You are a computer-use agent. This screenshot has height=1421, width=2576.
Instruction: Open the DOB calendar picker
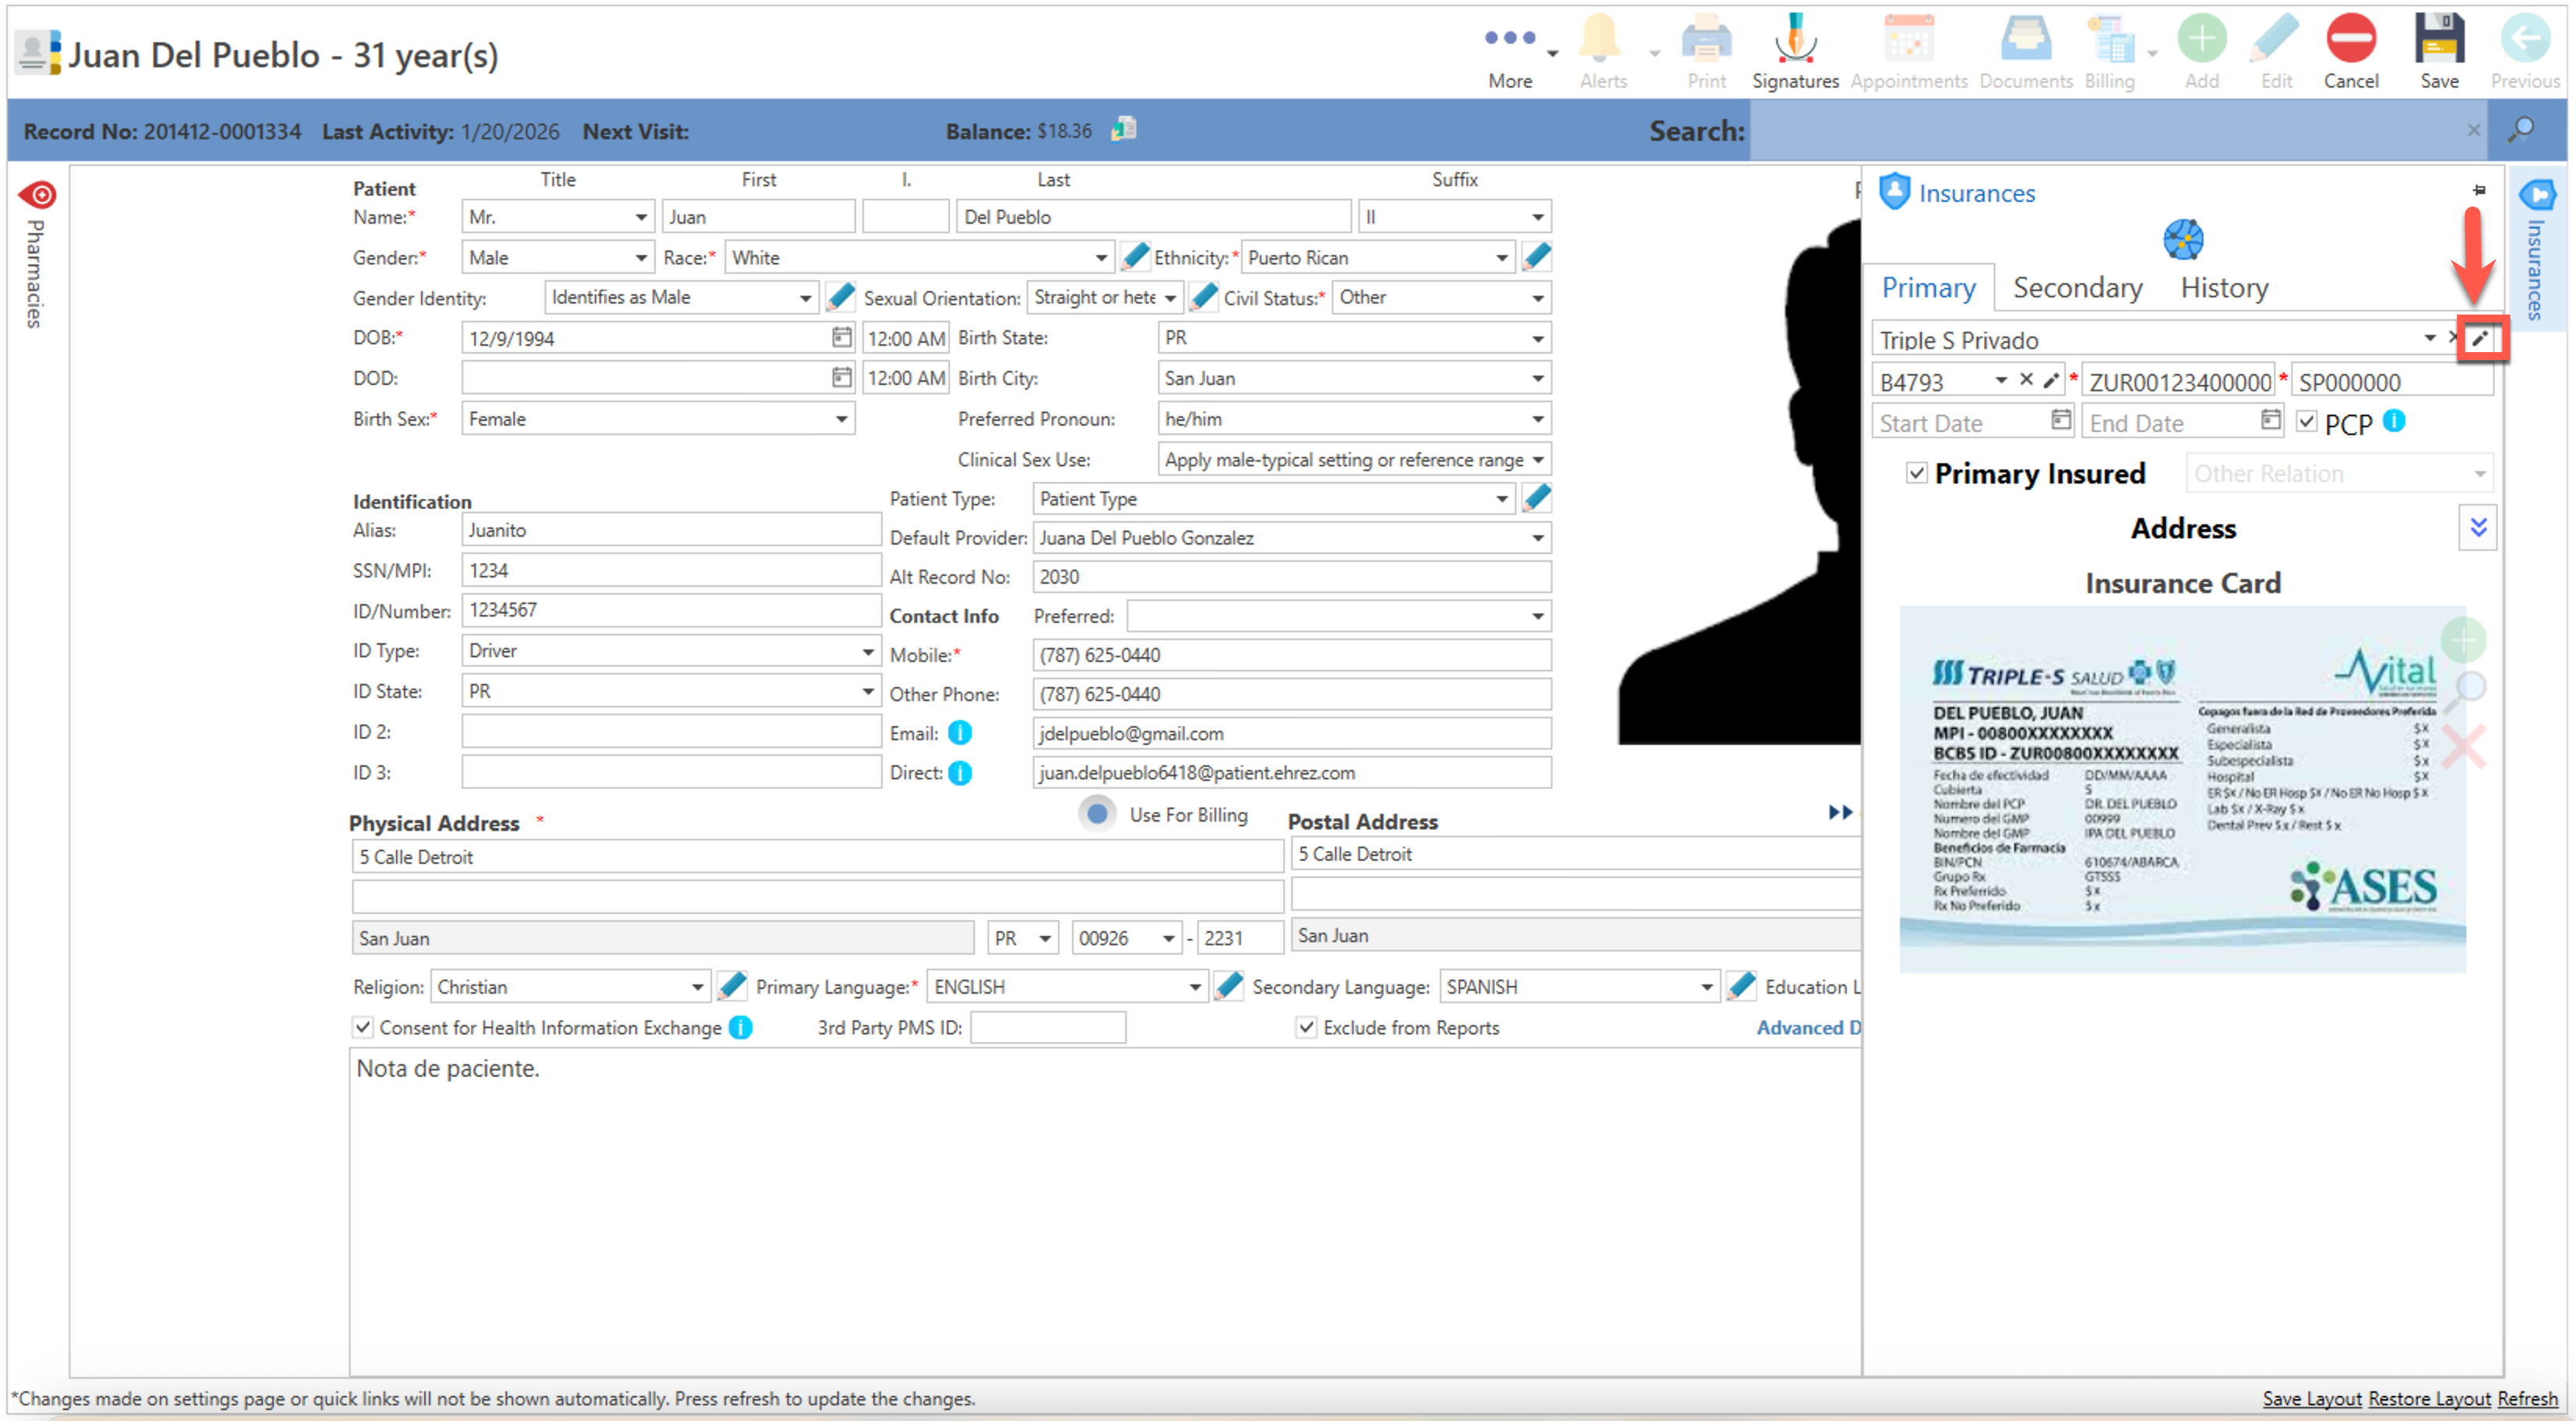pos(841,337)
